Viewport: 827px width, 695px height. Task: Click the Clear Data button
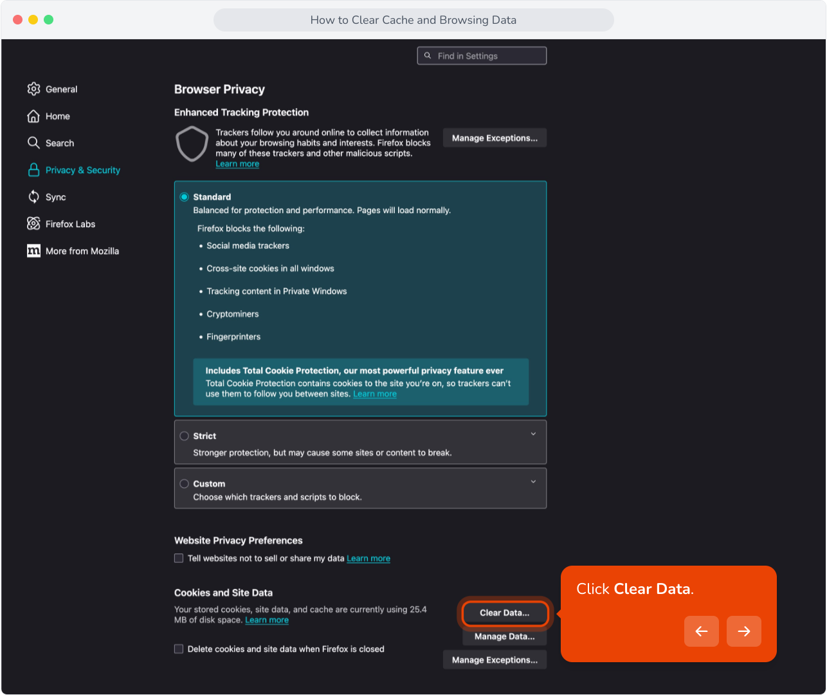tap(505, 613)
